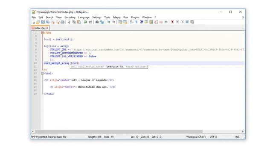Toggle the eye-shaped Monitoring icon

[166, 22]
